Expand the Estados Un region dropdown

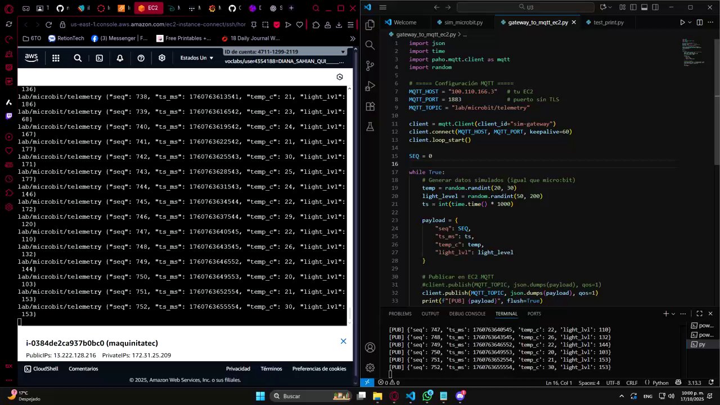coord(197,58)
